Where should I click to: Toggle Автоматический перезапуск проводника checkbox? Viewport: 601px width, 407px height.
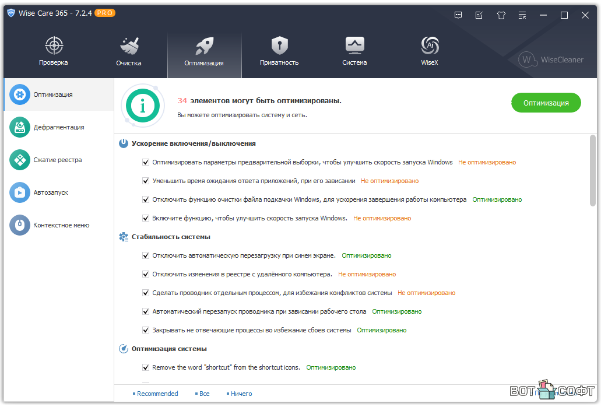tap(146, 311)
